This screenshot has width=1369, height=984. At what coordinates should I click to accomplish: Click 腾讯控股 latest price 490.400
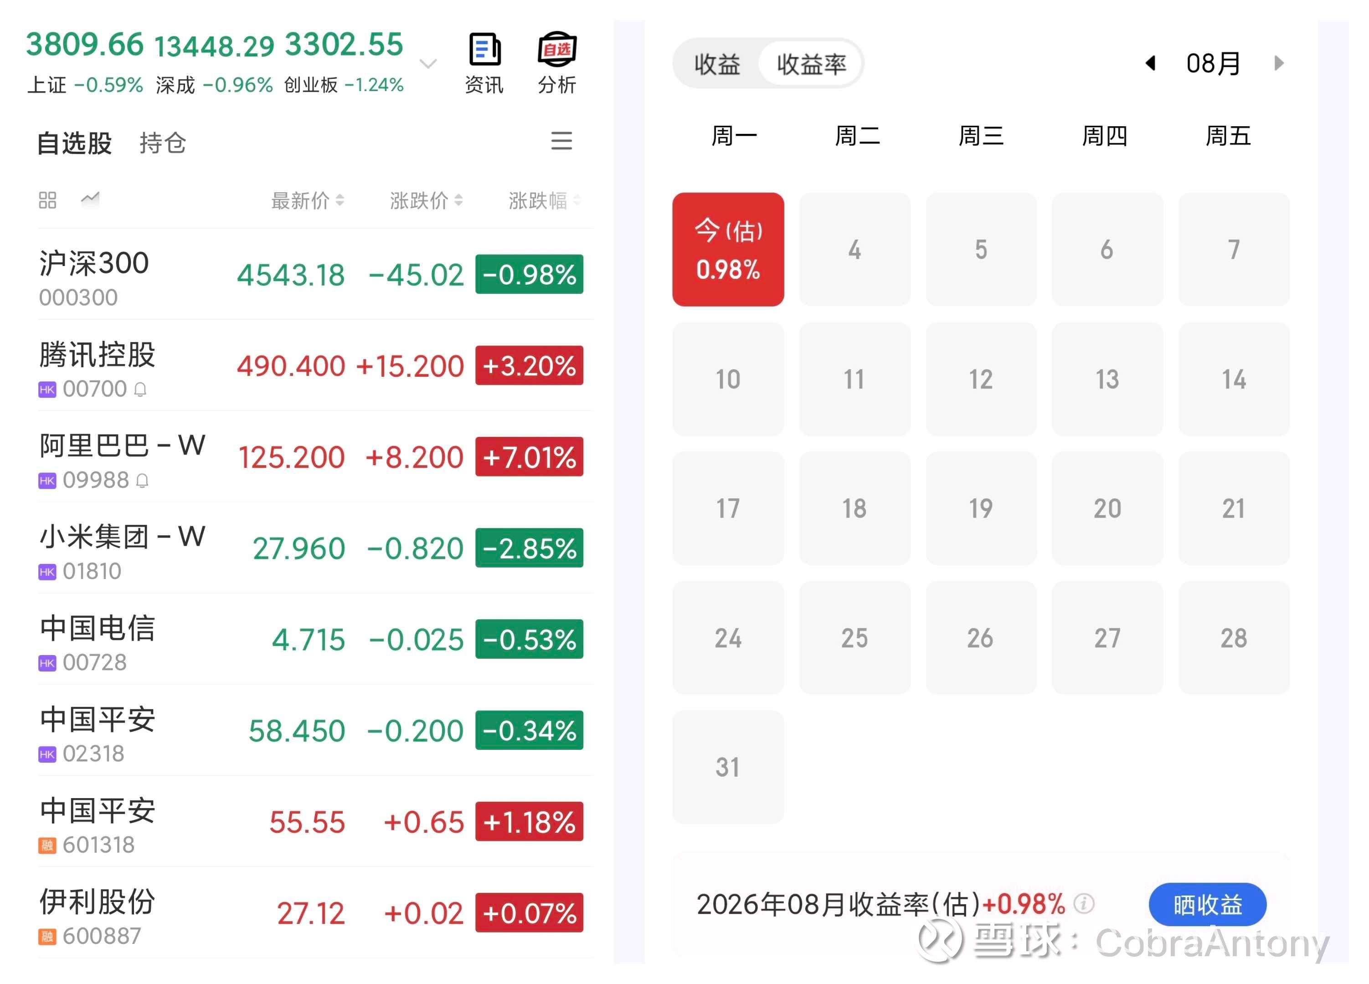pos(291,366)
